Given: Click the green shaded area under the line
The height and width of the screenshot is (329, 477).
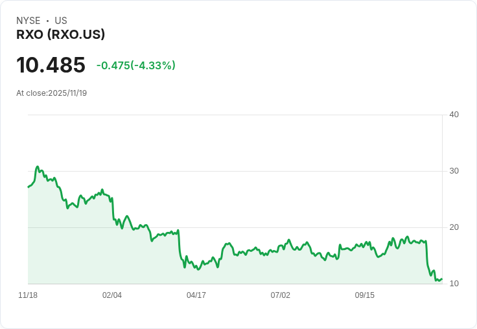Looking at the screenshot, I should point(194,273).
